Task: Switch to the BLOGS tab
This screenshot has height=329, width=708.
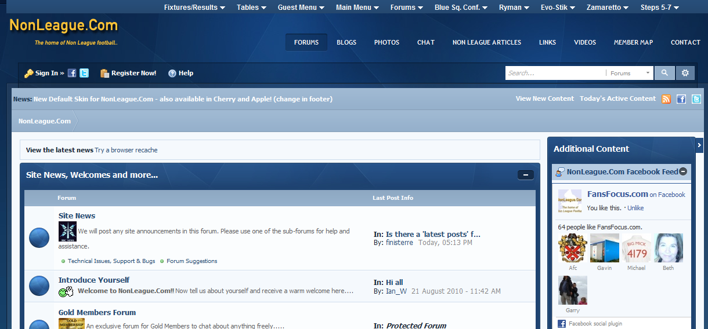Action: click(x=346, y=42)
